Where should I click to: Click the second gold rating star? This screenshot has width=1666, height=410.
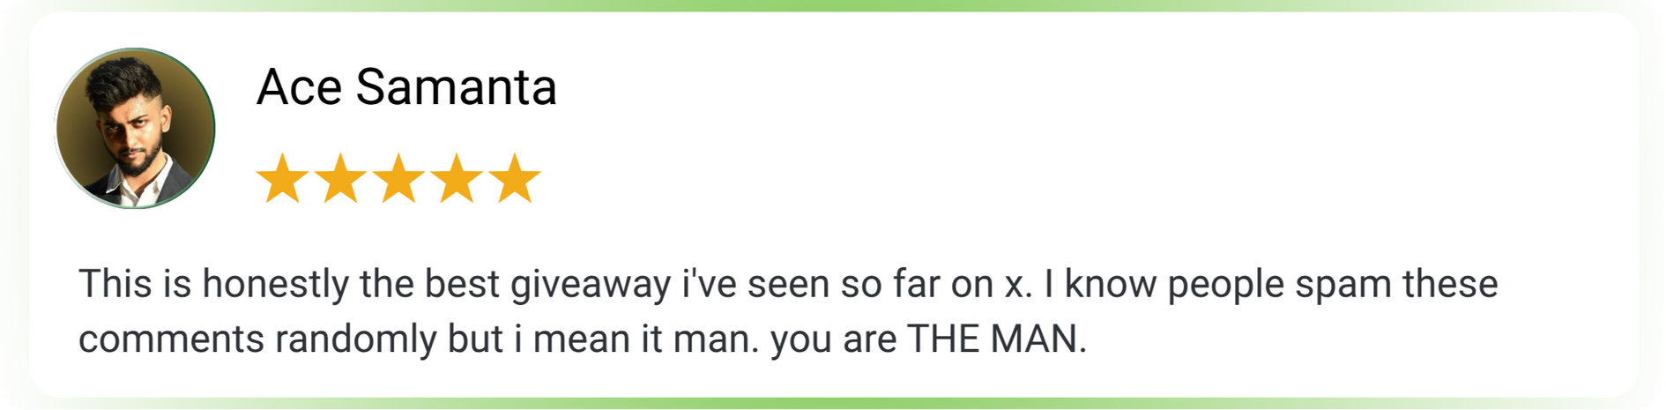point(341,179)
